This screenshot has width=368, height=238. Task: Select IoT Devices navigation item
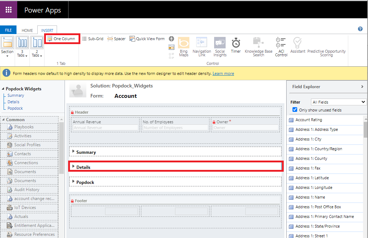[x=29, y=208]
